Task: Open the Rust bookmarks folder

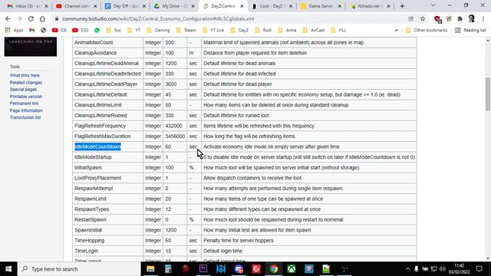Action: (x=263, y=31)
